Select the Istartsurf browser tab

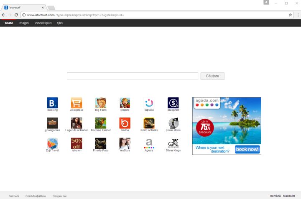(23, 8)
